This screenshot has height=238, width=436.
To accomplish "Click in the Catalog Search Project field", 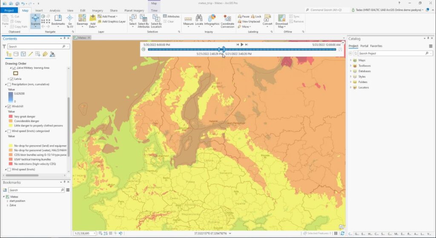I will (390, 54).
